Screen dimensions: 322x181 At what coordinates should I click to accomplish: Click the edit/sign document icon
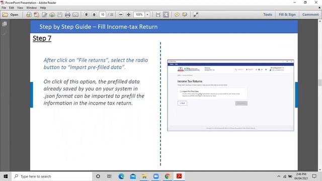click(x=44, y=15)
